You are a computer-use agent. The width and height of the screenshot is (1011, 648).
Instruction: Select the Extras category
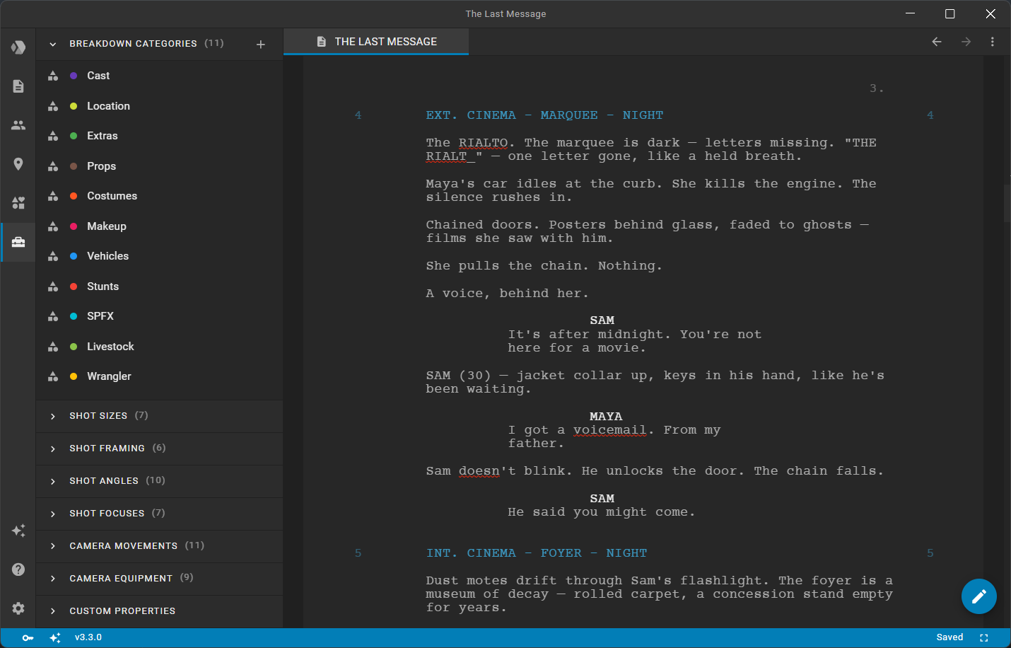click(160, 136)
